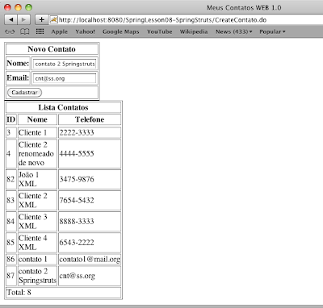The width and height of the screenshot is (323, 308).
Task: Go back with the Safari back arrow
Action: point(10,19)
